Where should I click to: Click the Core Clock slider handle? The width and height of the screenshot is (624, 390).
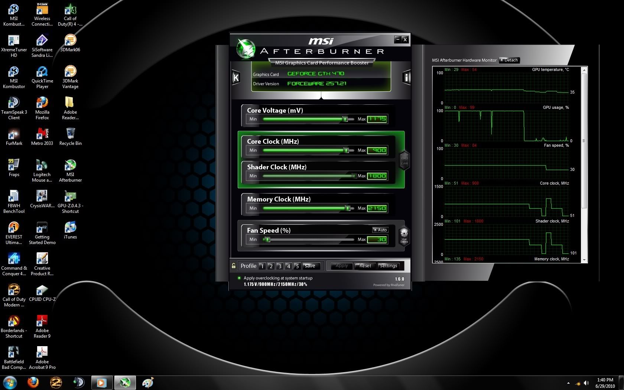coord(346,150)
